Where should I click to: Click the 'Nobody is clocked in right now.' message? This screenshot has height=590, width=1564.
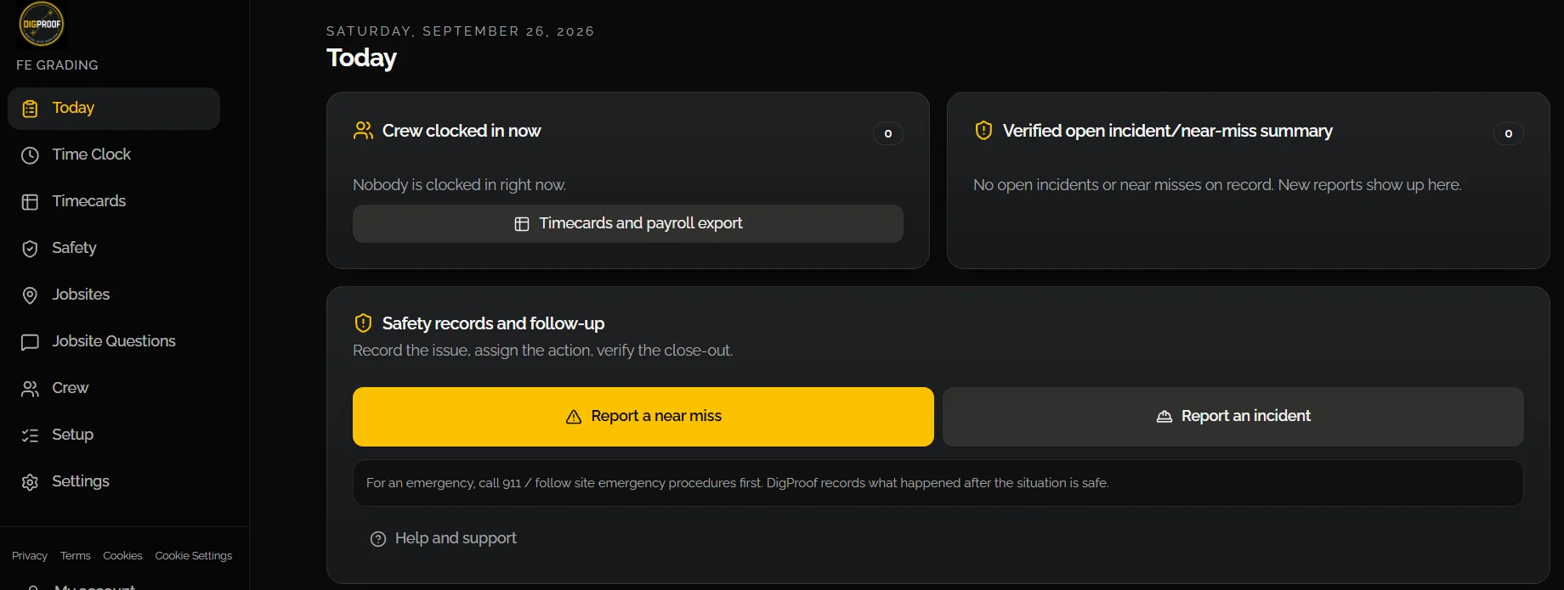459,185
